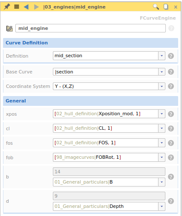Click the FCurveEngine type icon beside name
The height and width of the screenshot is (216, 182).
(9, 29)
